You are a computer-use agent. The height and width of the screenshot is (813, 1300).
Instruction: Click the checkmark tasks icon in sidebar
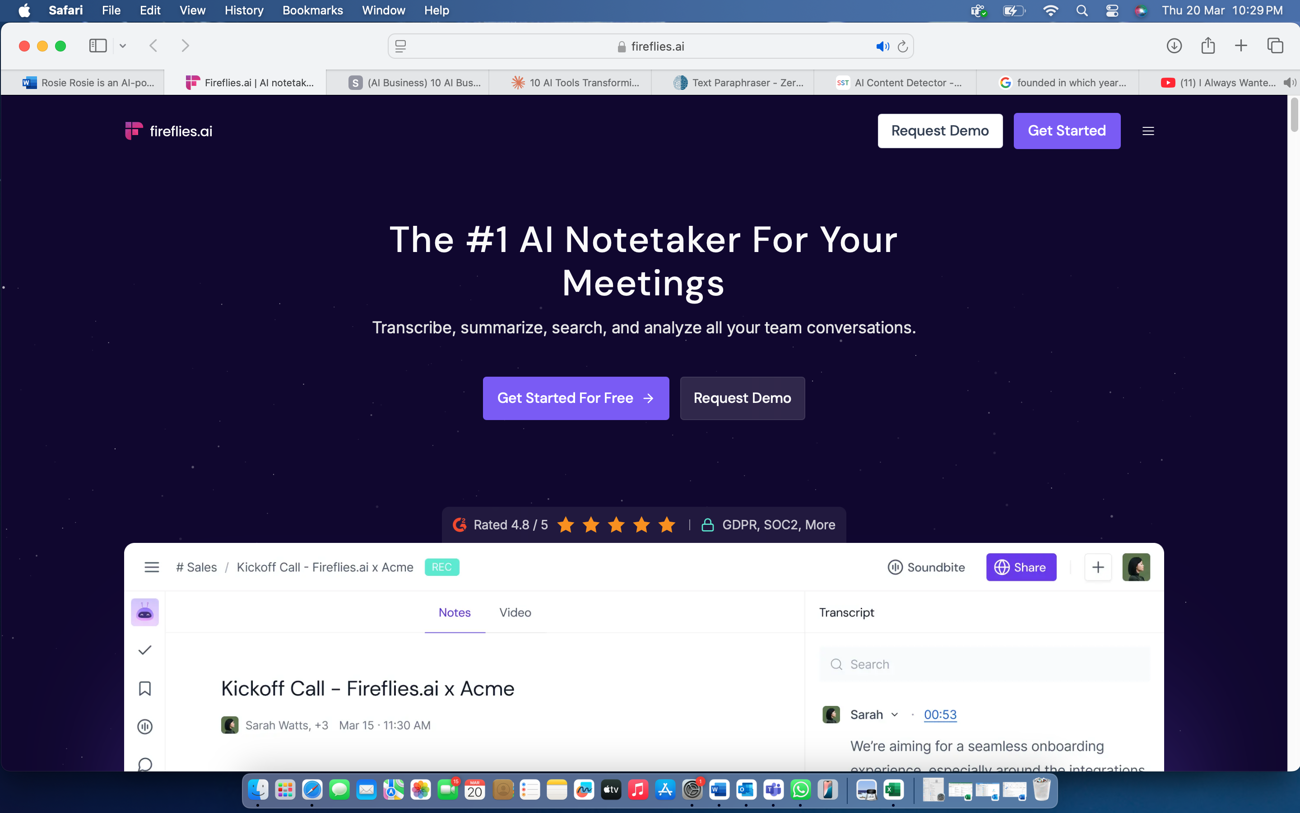(144, 650)
